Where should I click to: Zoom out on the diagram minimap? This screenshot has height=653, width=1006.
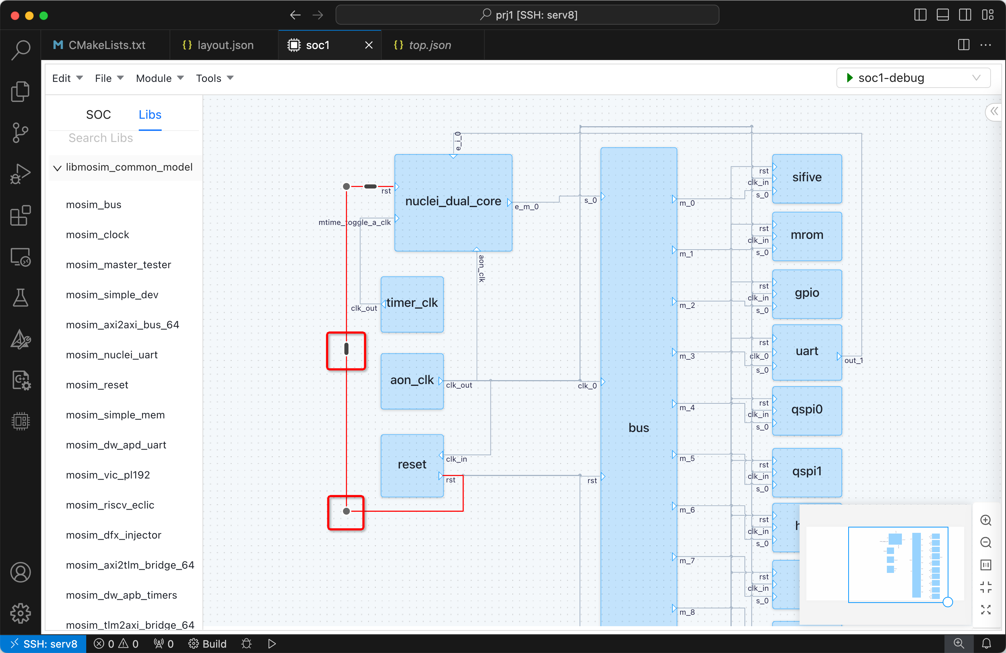click(986, 543)
